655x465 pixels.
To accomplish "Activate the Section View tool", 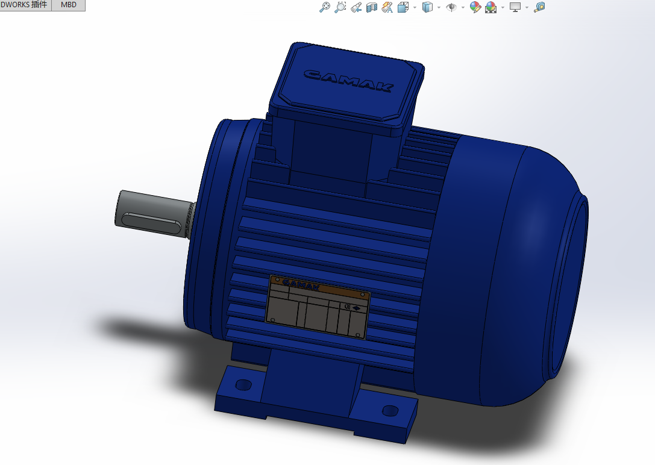I will tap(371, 7).
